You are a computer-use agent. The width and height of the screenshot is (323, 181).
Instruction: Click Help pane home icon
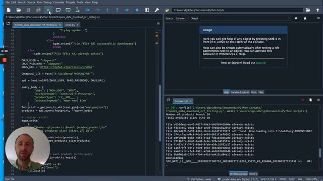(296, 18)
